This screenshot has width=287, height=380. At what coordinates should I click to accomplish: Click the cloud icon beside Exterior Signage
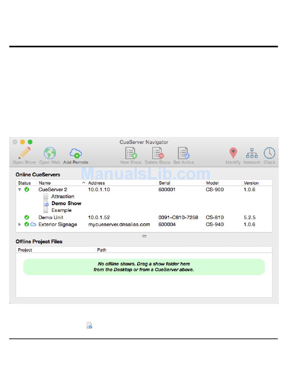click(33, 224)
